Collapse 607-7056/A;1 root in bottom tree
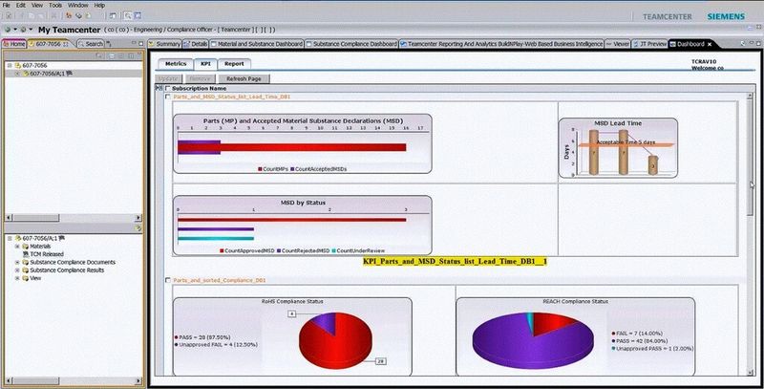The image size is (764, 389). (10, 238)
